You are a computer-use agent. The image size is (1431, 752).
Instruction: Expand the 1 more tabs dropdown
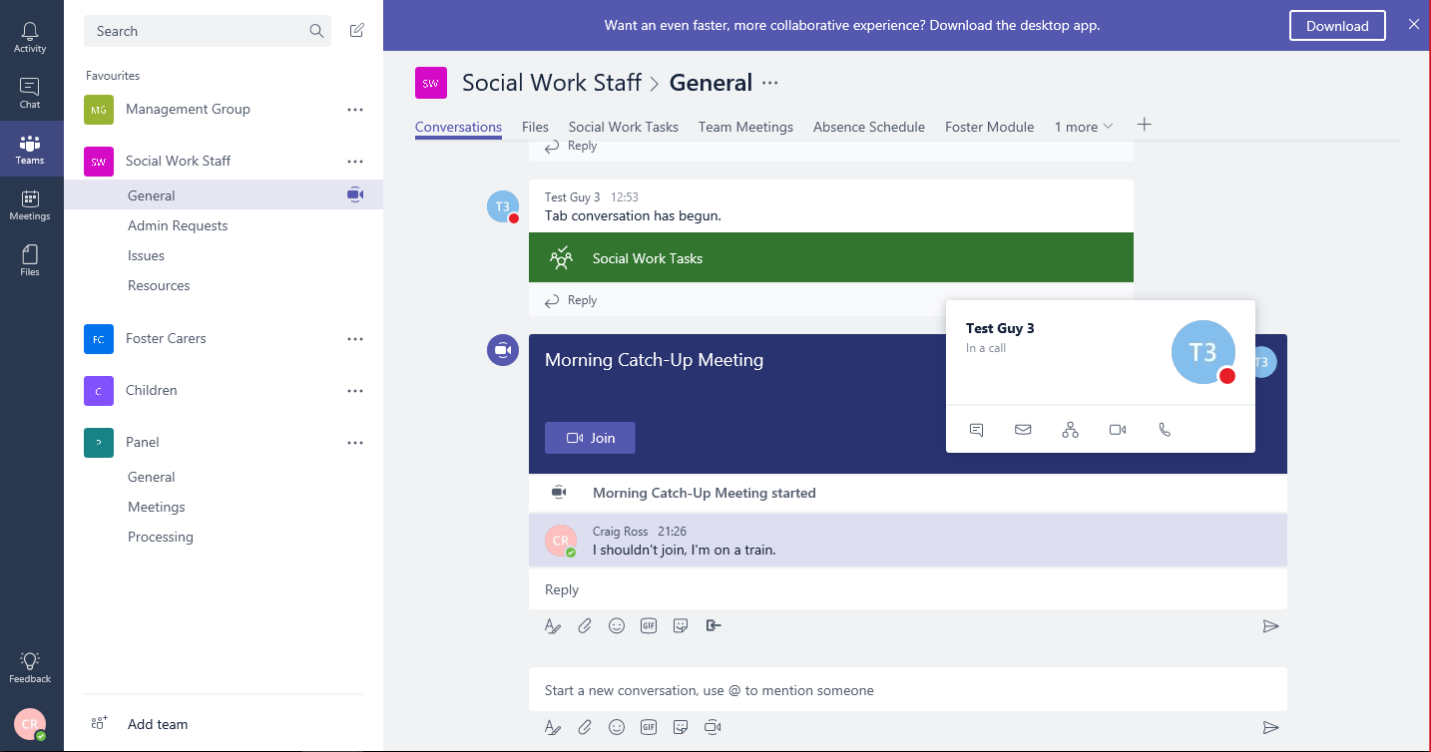pyautogui.click(x=1083, y=127)
